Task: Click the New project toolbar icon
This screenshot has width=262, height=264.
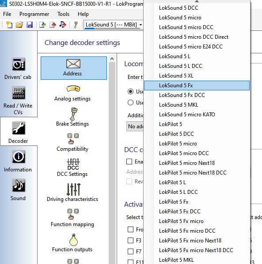Action: (9, 25)
